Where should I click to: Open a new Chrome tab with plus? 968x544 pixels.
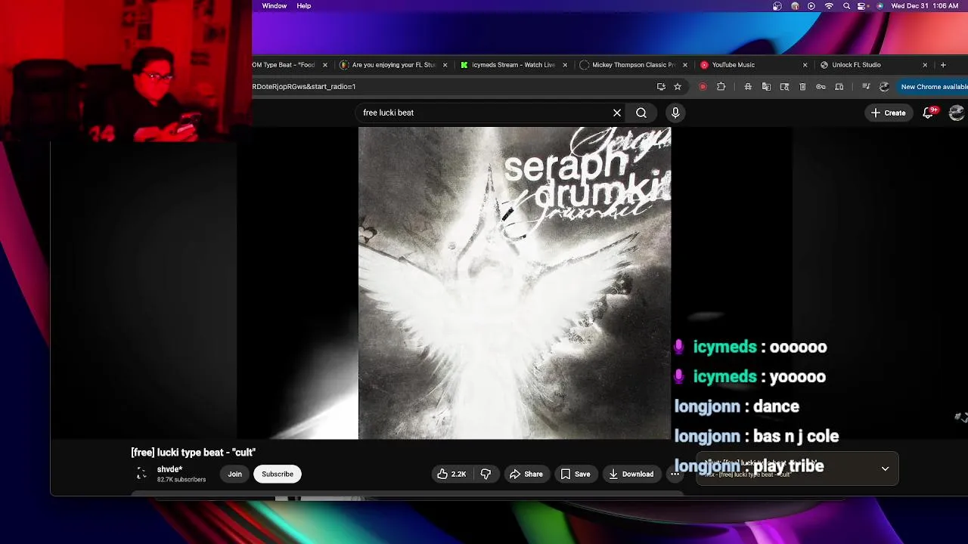(943, 65)
